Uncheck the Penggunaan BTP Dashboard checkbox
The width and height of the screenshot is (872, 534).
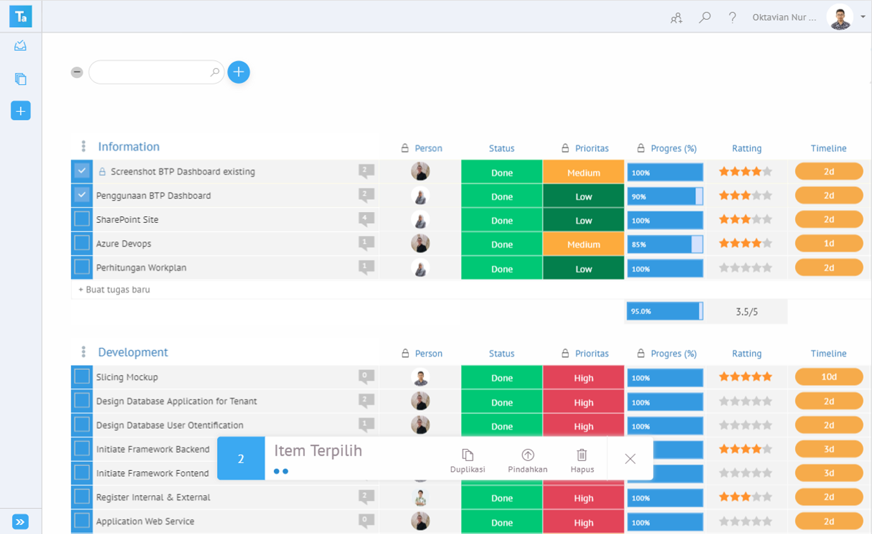pyautogui.click(x=81, y=195)
